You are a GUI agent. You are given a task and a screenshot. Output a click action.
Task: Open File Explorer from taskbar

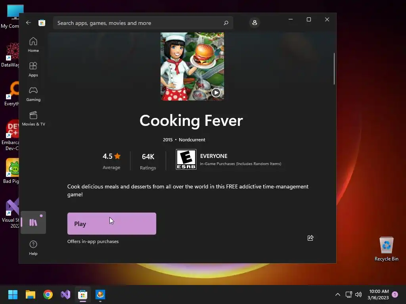point(30,294)
